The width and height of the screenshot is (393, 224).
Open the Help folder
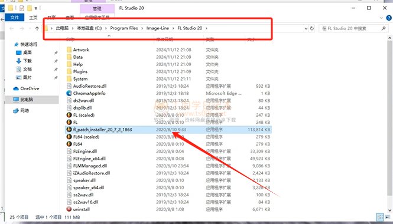pos(77,64)
